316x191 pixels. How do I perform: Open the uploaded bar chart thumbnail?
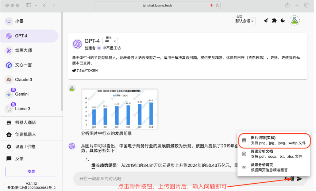pos(120,109)
